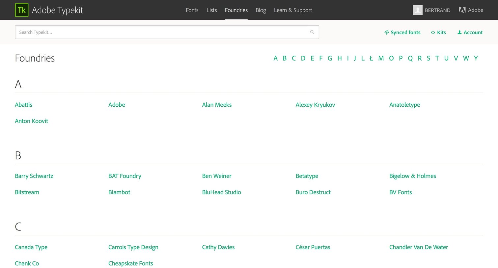Go to the Blog page
Screen dimensions: 498x268
pyautogui.click(x=261, y=10)
